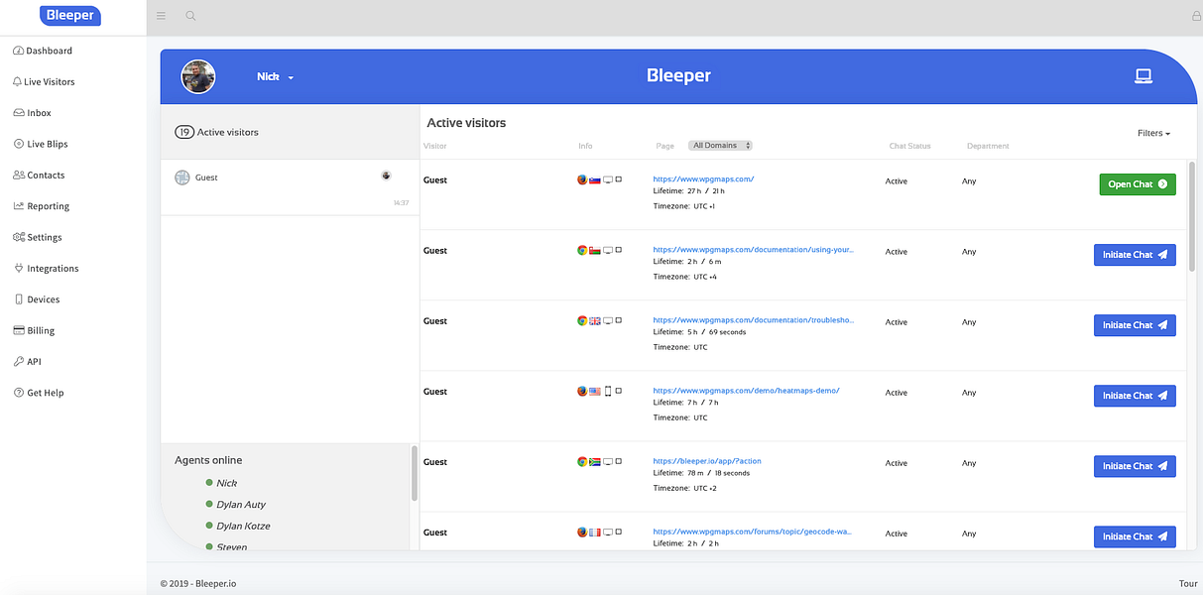This screenshot has height=595, width=1203.
Task: Click the globe avatar beside Guest chat
Action: pyautogui.click(x=181, y=178)
